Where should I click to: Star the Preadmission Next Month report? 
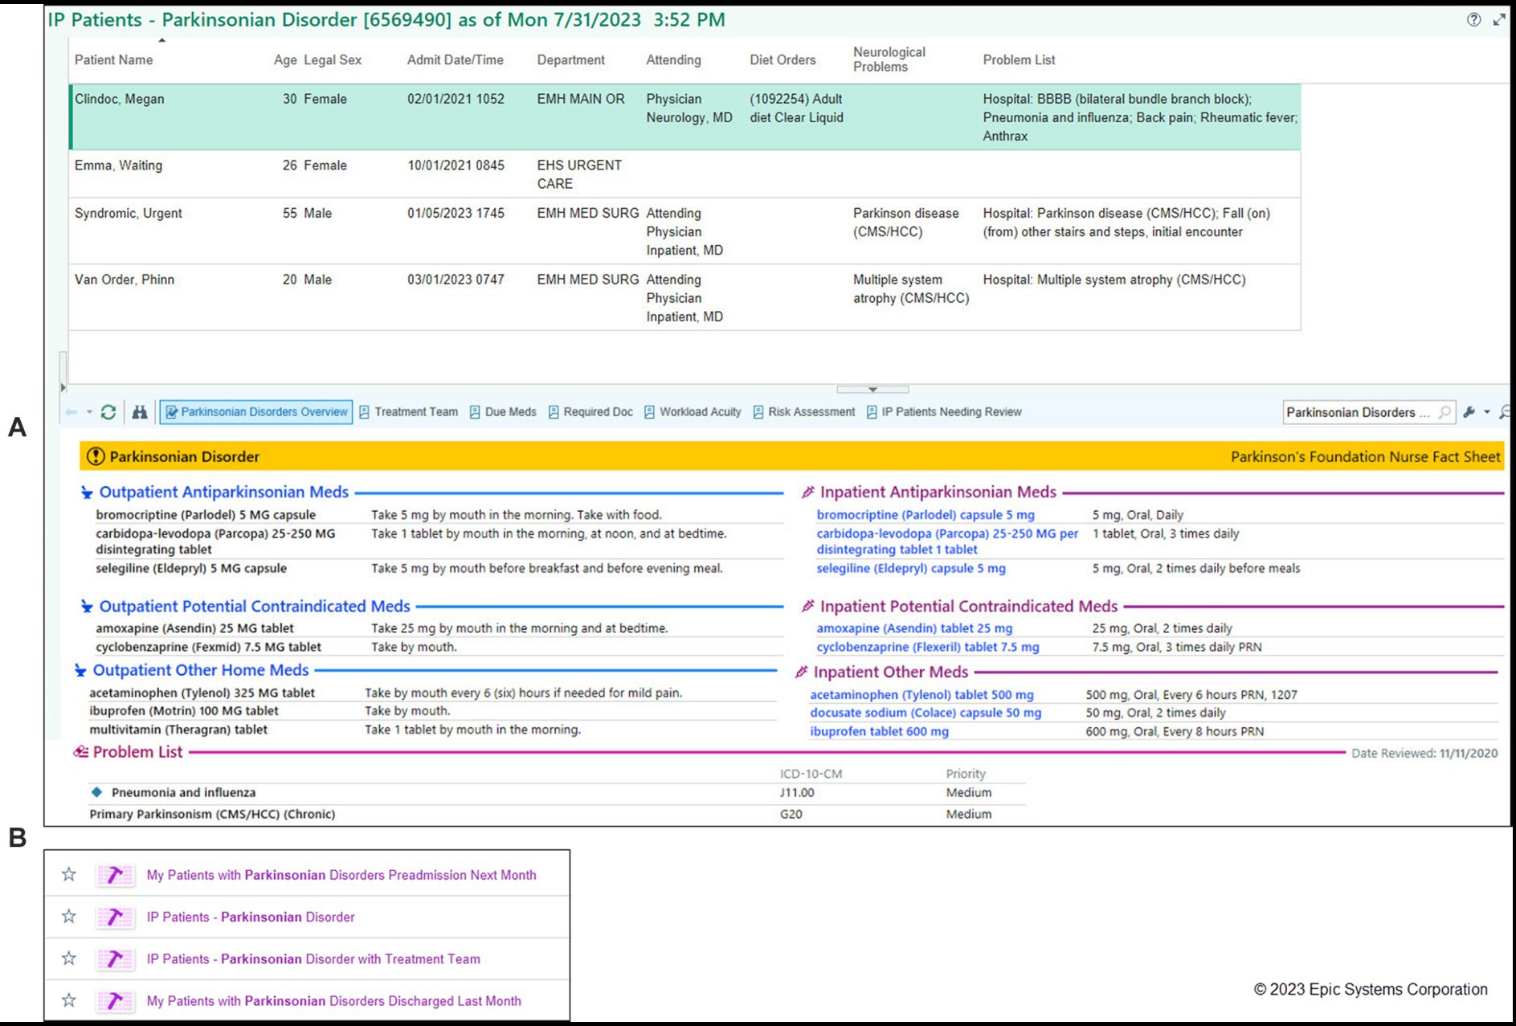coord(69,874)
